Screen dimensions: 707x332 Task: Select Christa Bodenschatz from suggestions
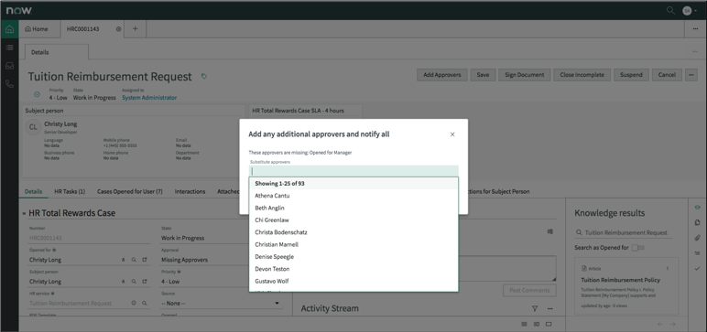tap(353, 232)
